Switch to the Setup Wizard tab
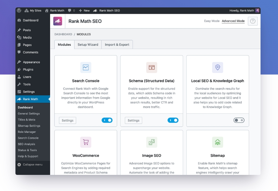 [88, 44]
